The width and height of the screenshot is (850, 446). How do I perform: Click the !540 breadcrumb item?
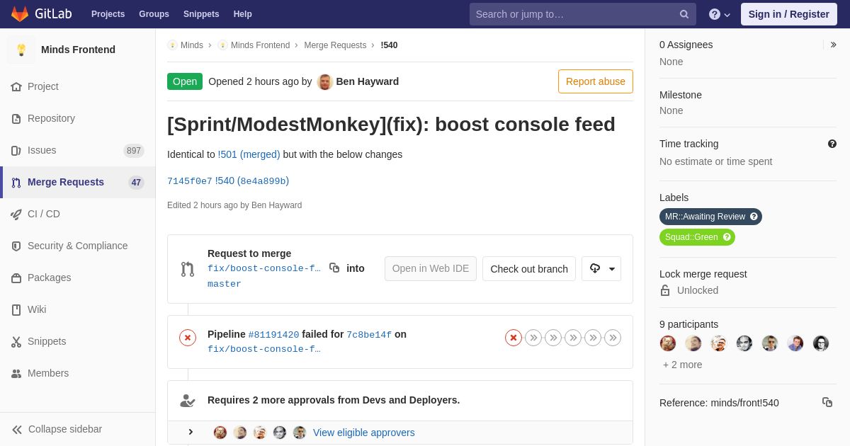[389, 45]
